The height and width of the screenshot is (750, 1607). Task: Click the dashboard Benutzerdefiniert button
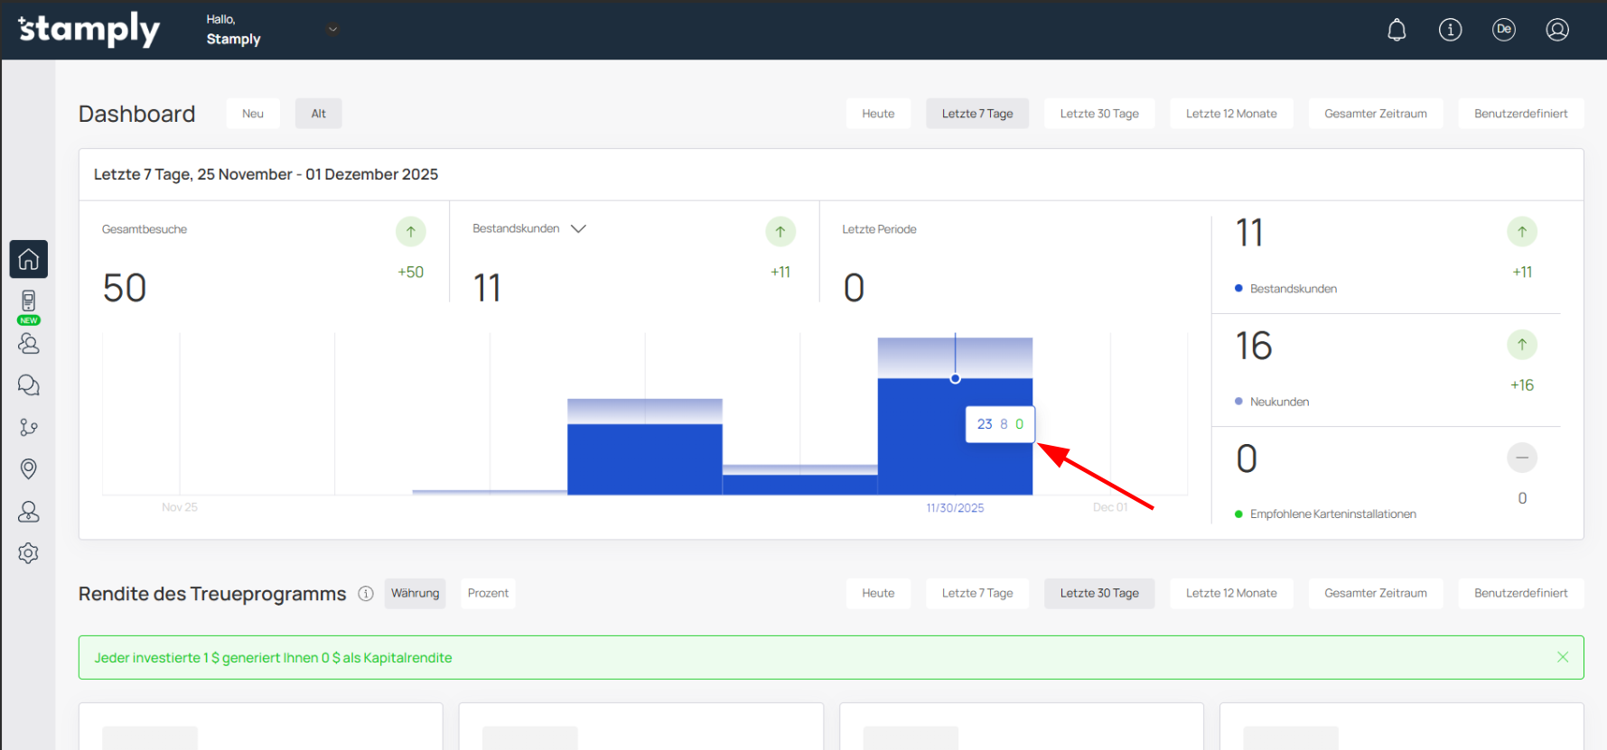1520,114
